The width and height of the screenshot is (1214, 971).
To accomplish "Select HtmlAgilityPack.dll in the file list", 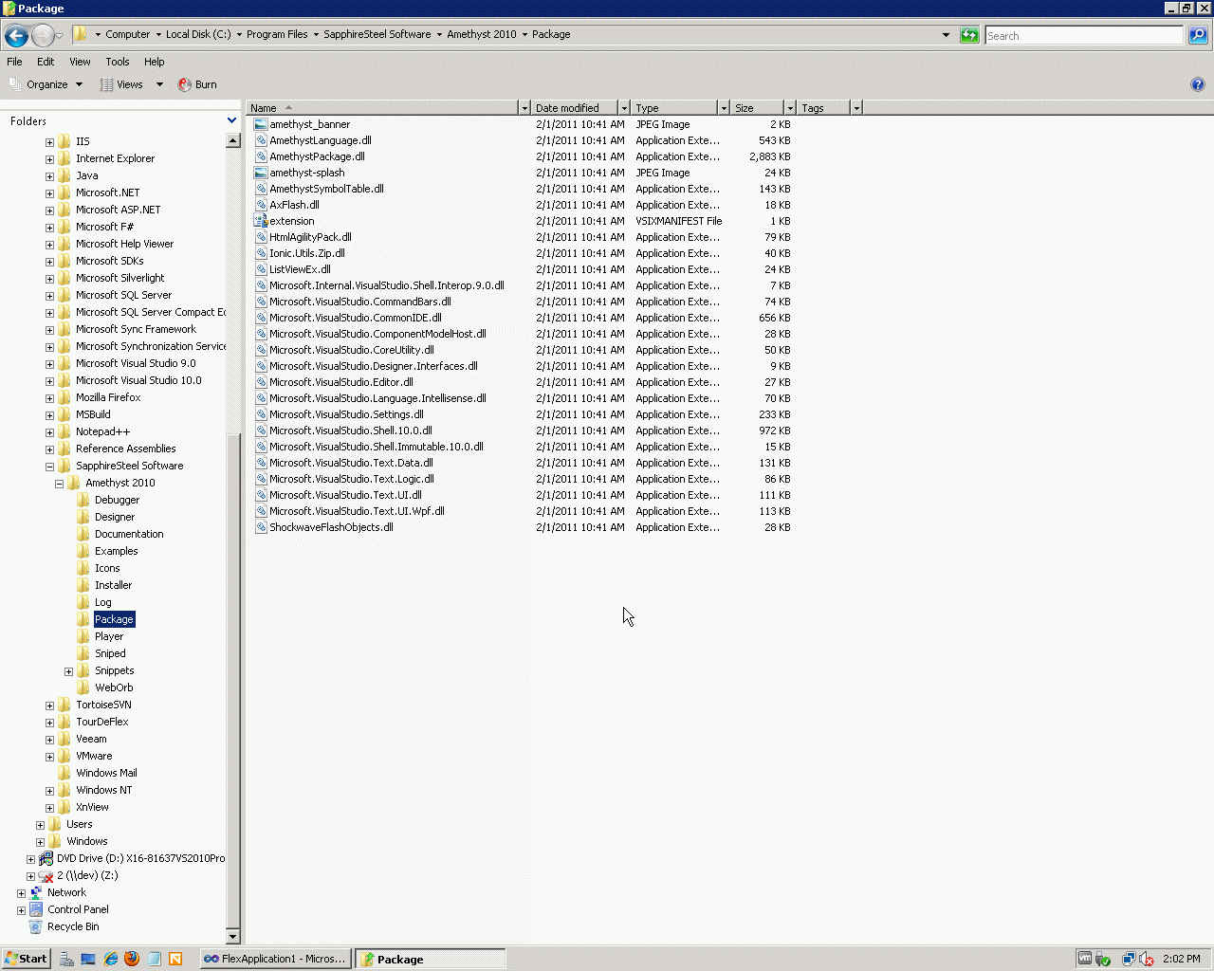I will tap(310, 237).
